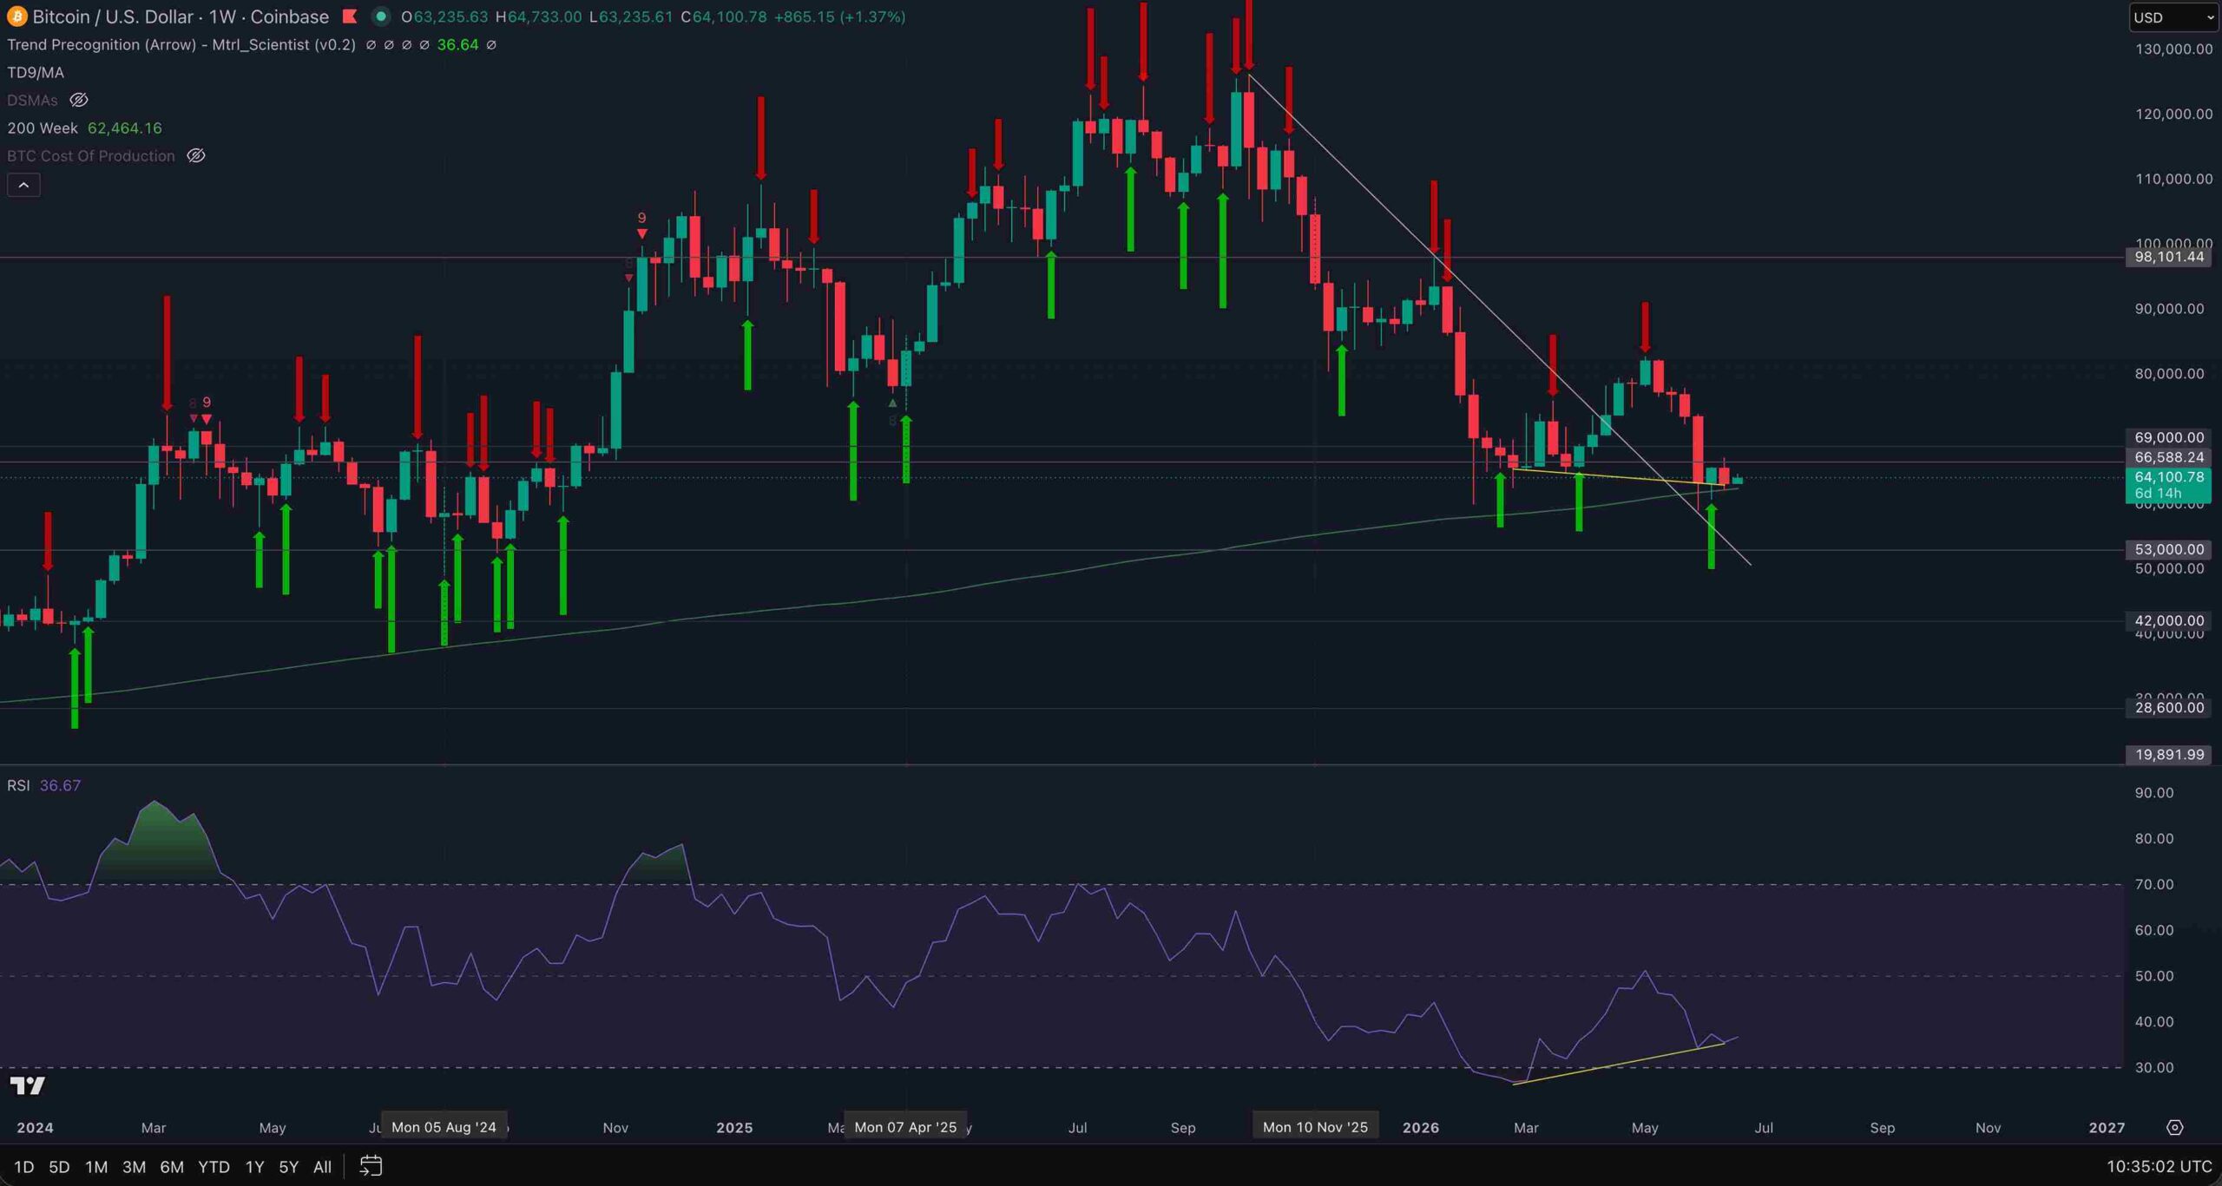This screenshot has height=1186, width=2222.
Task: Select the 6M time range
Action: click(x=172, y=1167)
